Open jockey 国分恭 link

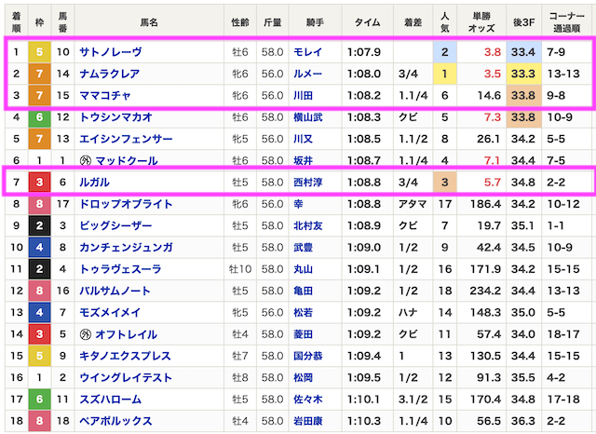(x=308, y=356)
